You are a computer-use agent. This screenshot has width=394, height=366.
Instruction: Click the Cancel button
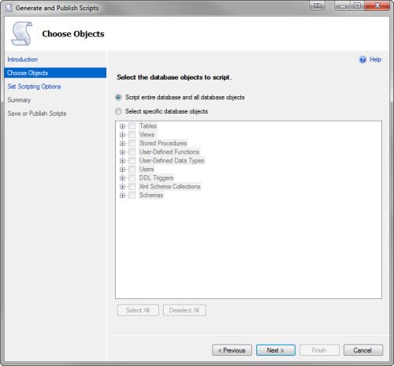click(363, 350)
